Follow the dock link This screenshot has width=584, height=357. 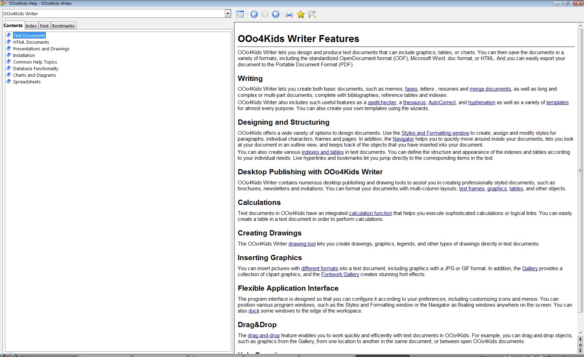254,311
